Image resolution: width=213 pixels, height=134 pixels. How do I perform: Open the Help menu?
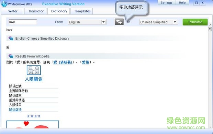tap(182, 3)
